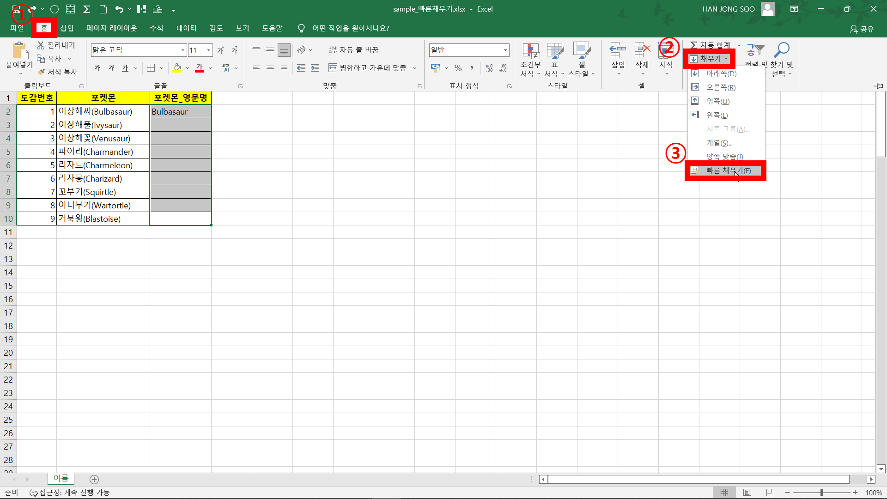Viewport: 887px width, 499px height.
Task: Open the 데이터 ribbon tab
Action: coord(186,28)
